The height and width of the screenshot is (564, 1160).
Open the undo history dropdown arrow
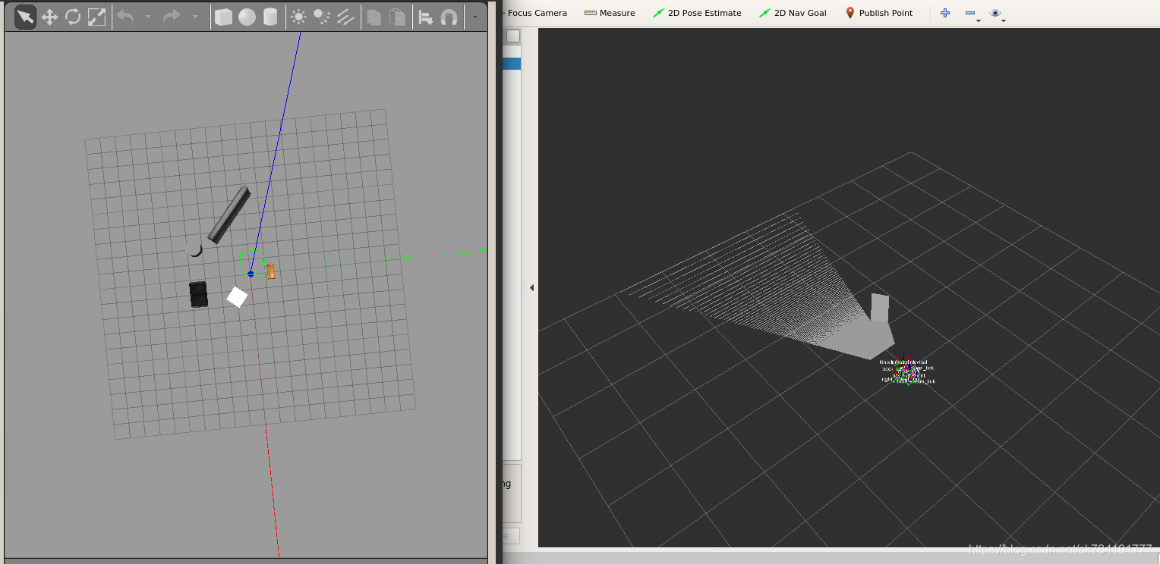pos(148,17)
